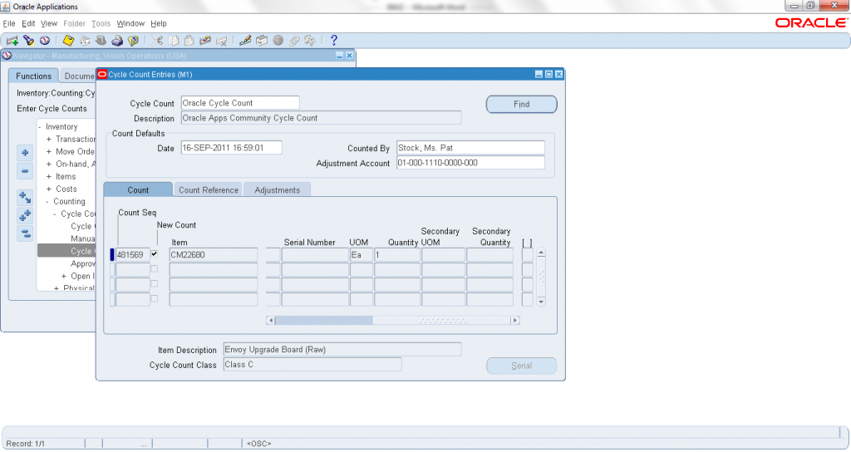This screenshot has height=452, width=851.
Task: Click the yellow Save disk icon
Action: click(x=69, y=40)
